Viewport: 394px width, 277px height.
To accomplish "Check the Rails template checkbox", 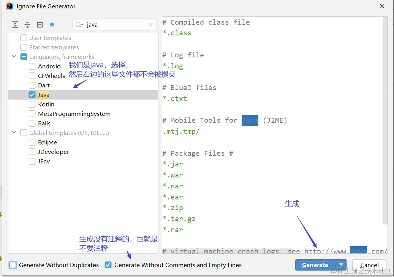I will tap(32, 123).
